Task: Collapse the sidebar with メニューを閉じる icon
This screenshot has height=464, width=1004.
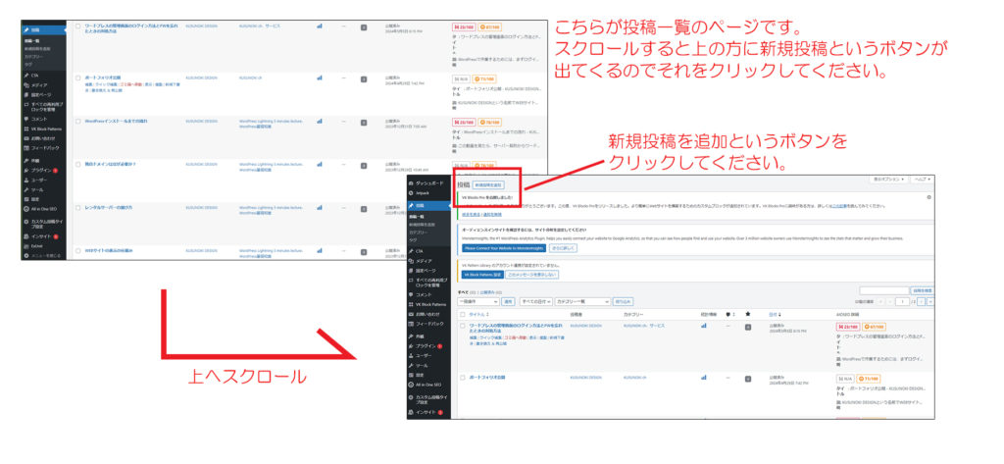Action: [25, 256]
